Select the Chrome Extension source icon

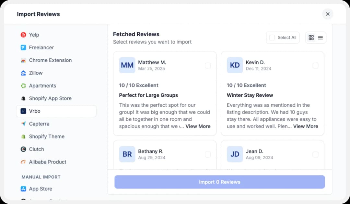(x=23, y=60)
